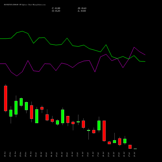Screen dimensions: 162x162
Task: Select the 20 Jul date label
Action: [103, 154]
